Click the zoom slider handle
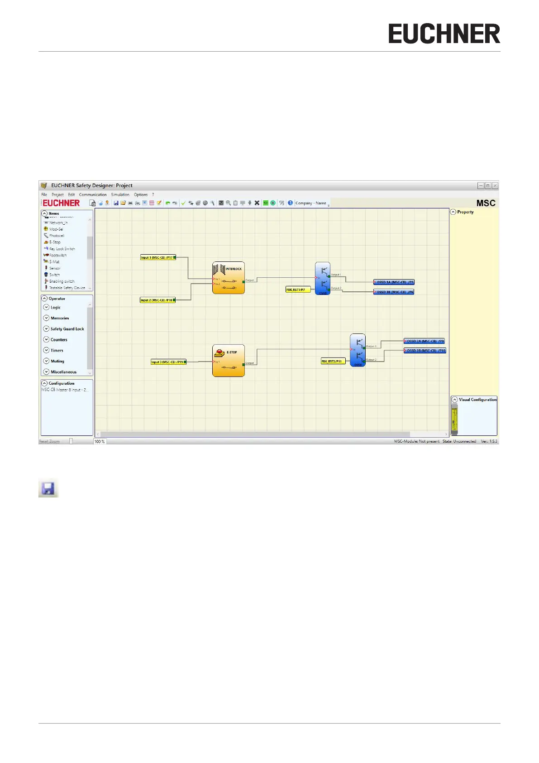Image resolution: width=539 pixels, height=763 pixels. coord(71,441)
